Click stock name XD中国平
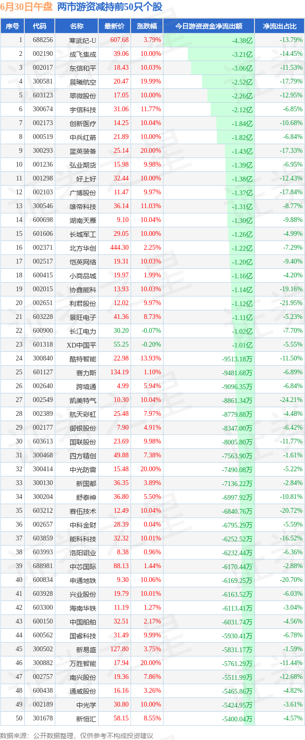 (82, 345)
